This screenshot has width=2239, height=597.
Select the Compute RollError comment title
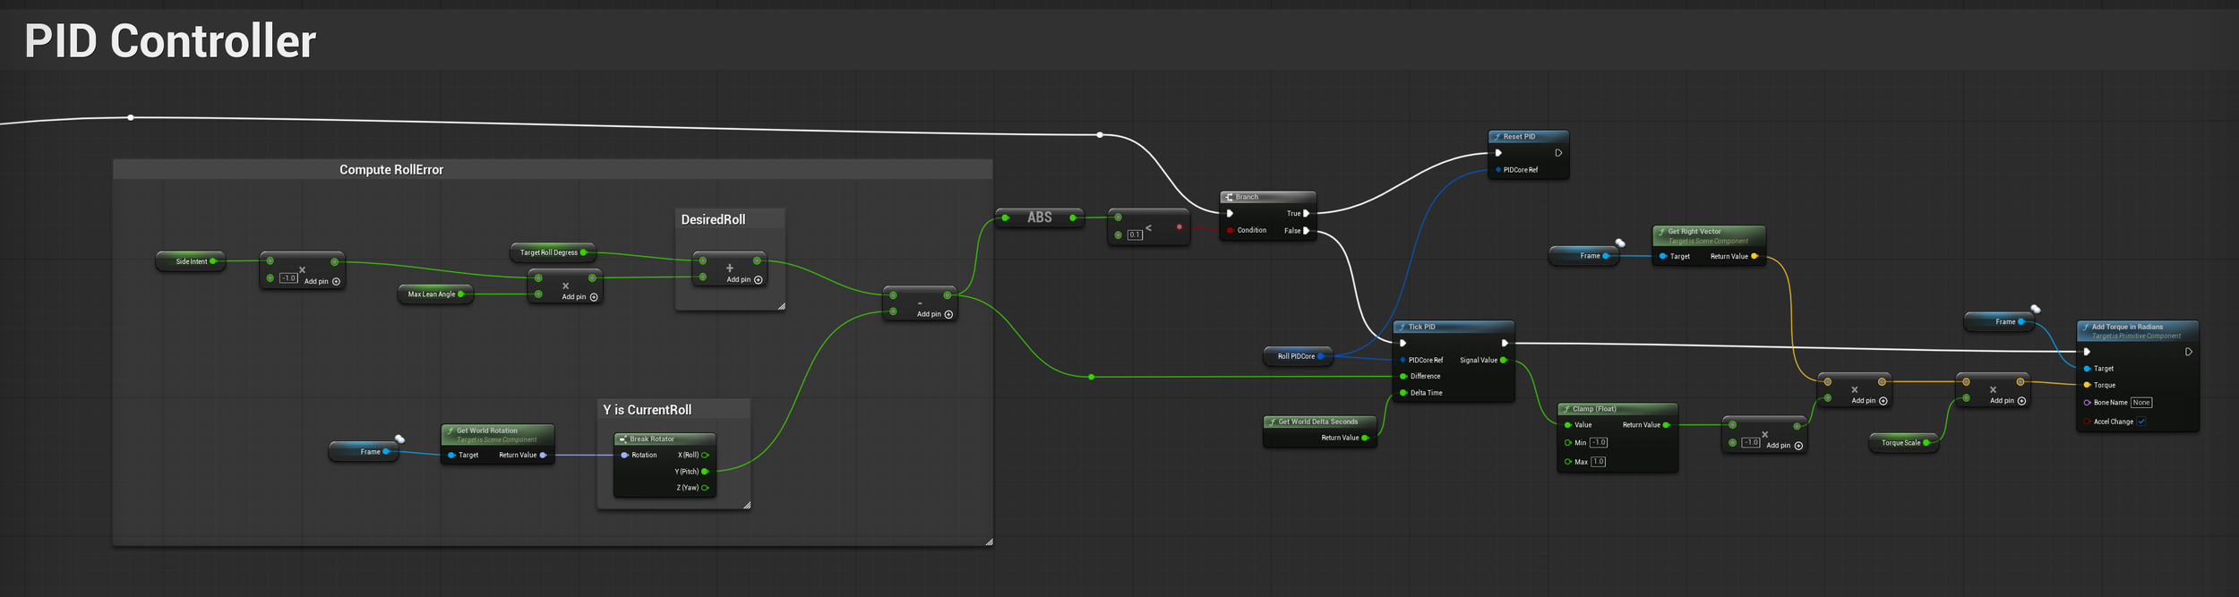391,170
